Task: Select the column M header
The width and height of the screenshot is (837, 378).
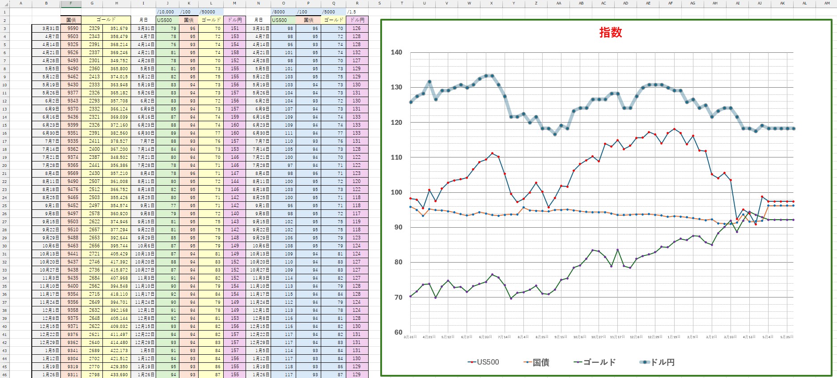Action: [235, 4]
